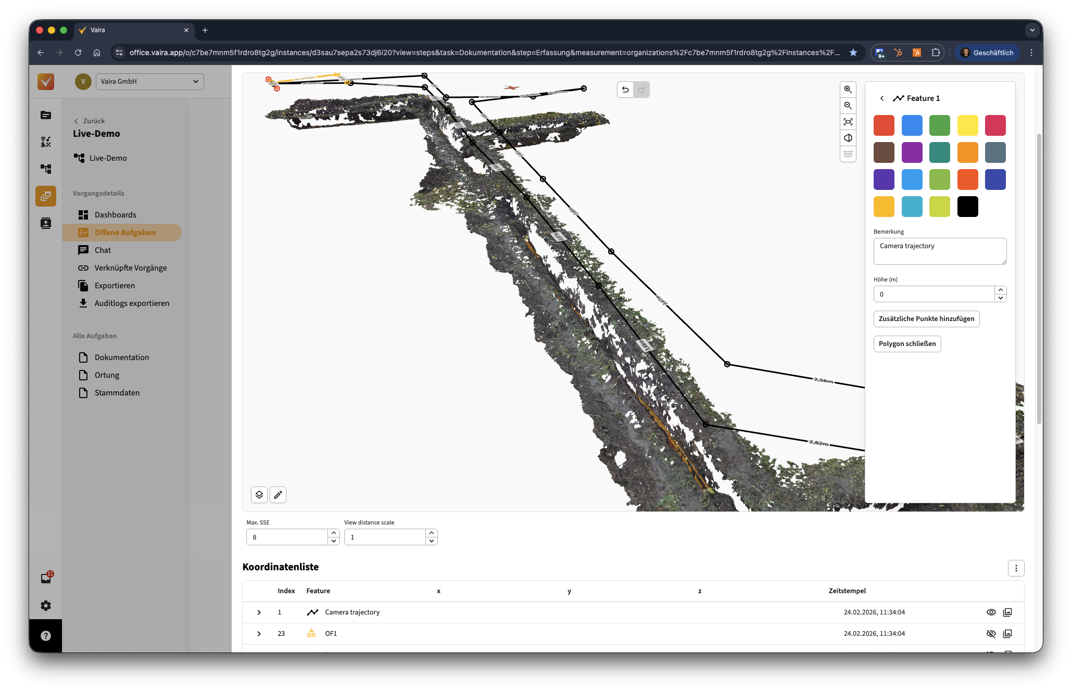
Task: Click the Polygon schließen button
Action: 907,344
